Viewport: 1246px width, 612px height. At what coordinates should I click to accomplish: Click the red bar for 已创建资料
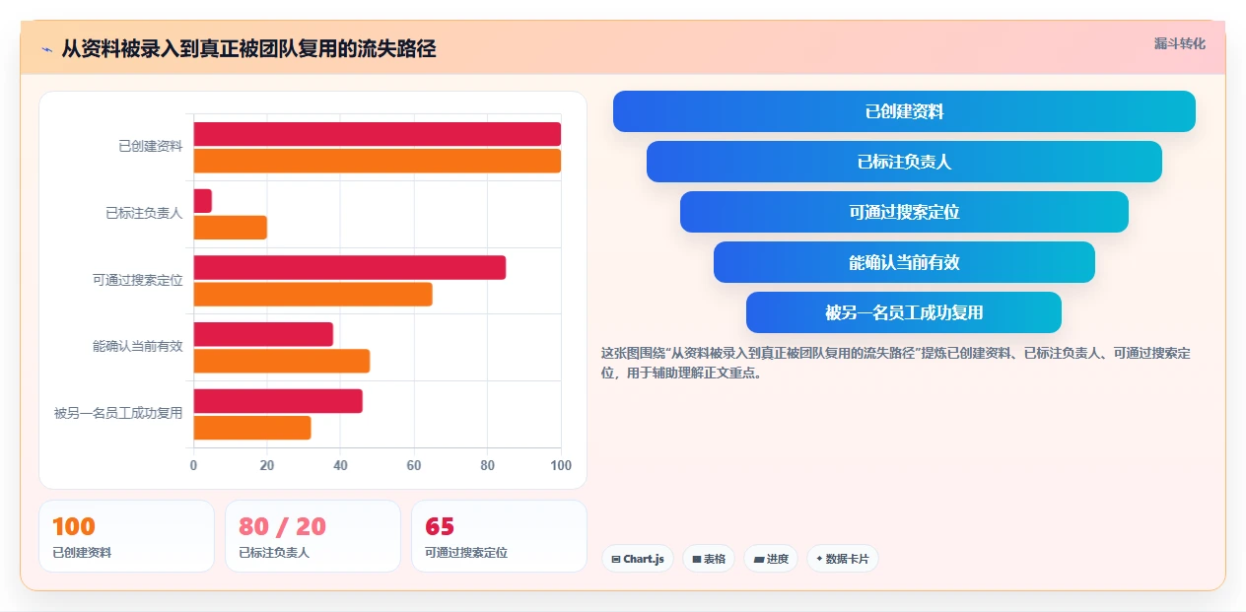pos(377,134)
